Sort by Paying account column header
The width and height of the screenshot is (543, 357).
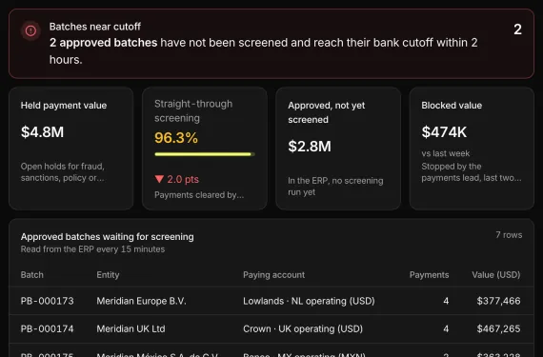tap(273, 275)
